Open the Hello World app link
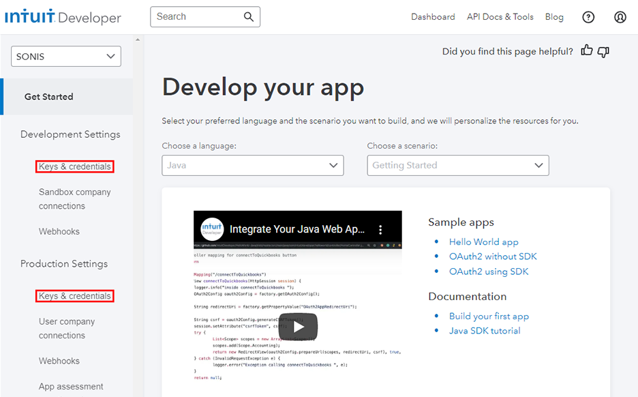 click(483, 241)
